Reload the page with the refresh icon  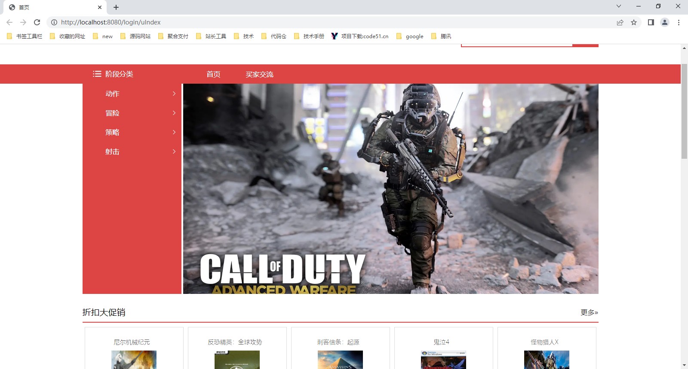(37, 22)
